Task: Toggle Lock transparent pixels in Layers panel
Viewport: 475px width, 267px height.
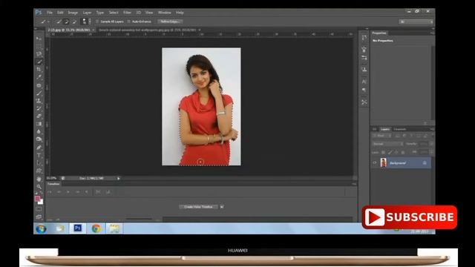Action: click(x=384, y=152)
